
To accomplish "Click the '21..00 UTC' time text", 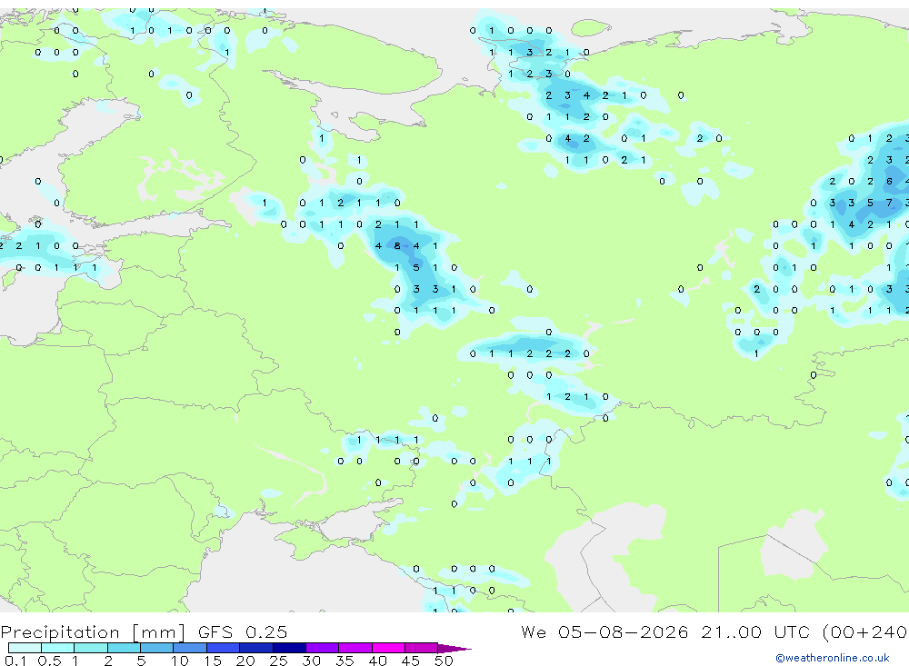I will tap(757, 631).
